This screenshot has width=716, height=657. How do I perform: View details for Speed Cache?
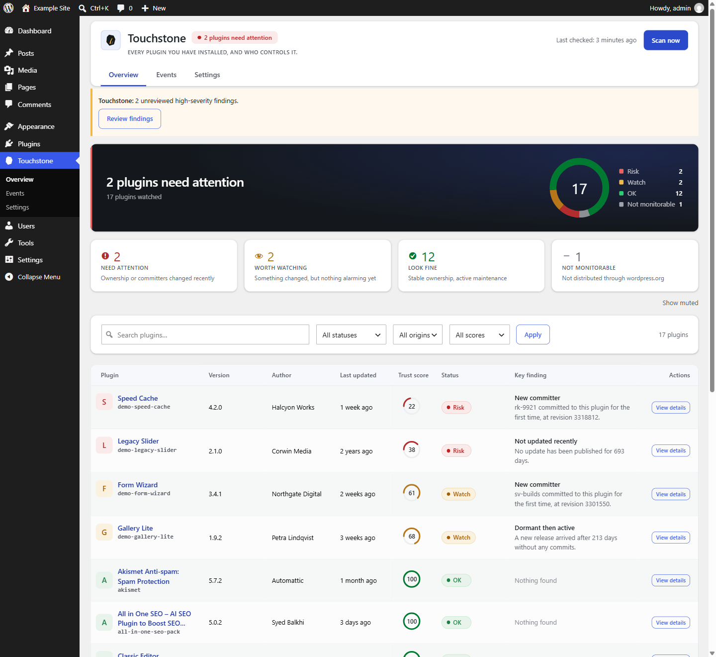(671, 408)
